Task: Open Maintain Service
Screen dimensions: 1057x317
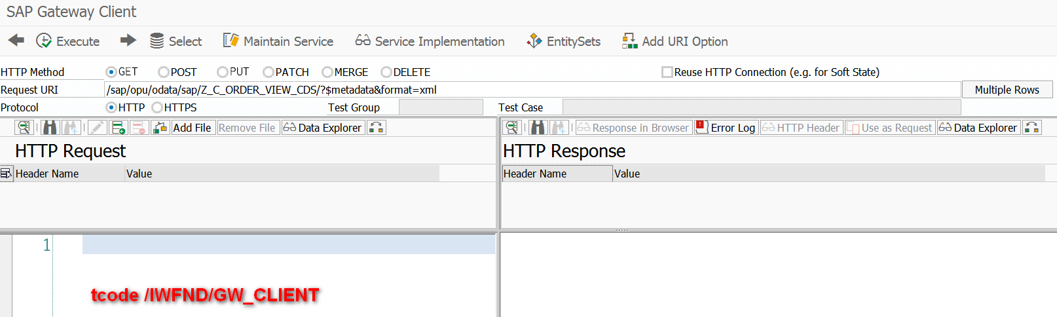Action: pos(278,41)
